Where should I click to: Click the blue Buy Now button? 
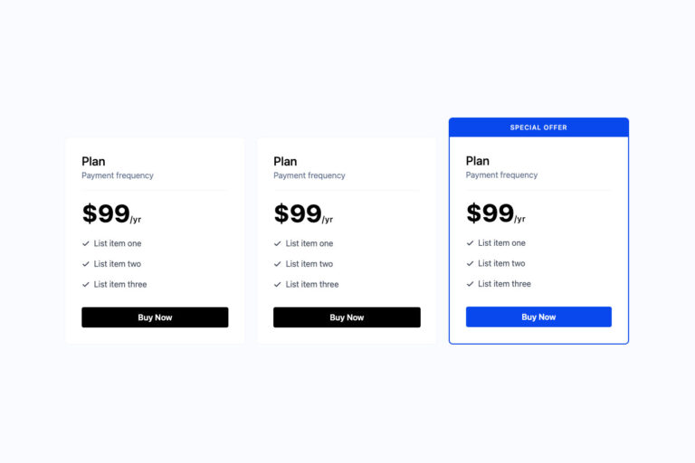click(538, 317)
